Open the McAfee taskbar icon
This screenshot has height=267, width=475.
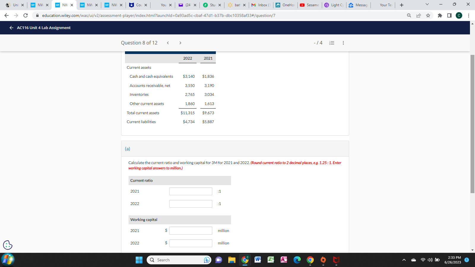point(336,260)
